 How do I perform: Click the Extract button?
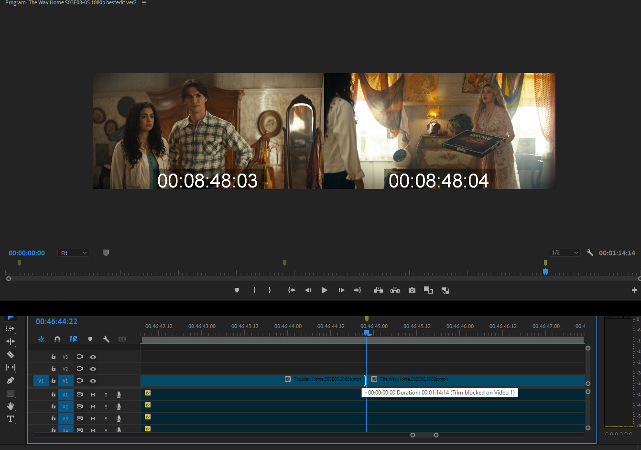click(x=395, y=290)
